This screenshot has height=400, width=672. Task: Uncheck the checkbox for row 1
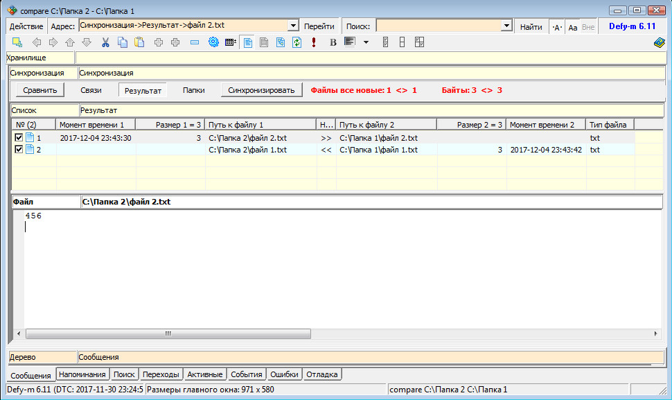[19, 137]
